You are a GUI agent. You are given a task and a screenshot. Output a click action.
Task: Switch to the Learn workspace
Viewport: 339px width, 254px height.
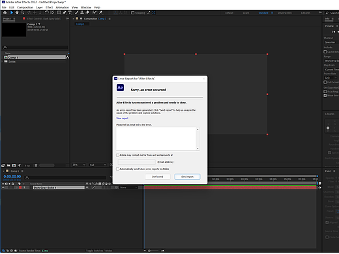pyautogui.click(x=246, y=13)
